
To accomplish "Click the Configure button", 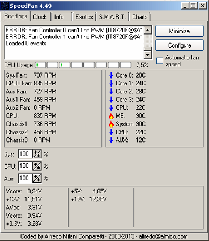I will tap(180, 45).
